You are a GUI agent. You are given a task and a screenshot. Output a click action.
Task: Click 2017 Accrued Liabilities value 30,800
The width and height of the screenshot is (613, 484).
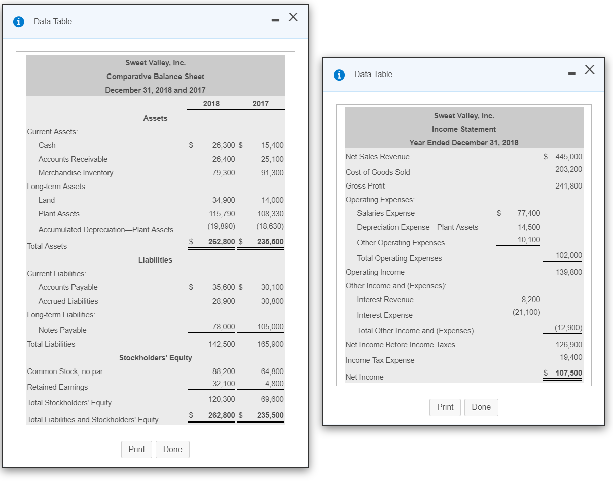coord(272,301)
